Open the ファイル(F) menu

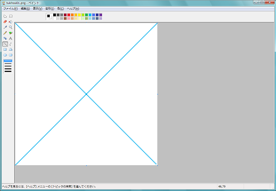pyautogui.click(x=10, y=8)
